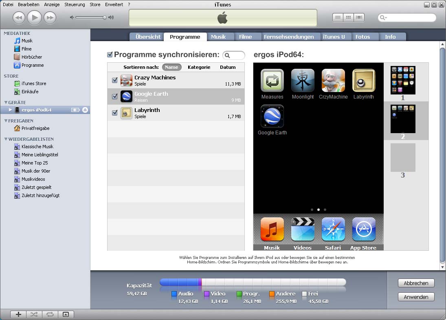Click the battery icon of ergos iPod64

click(x=75, y=110)
